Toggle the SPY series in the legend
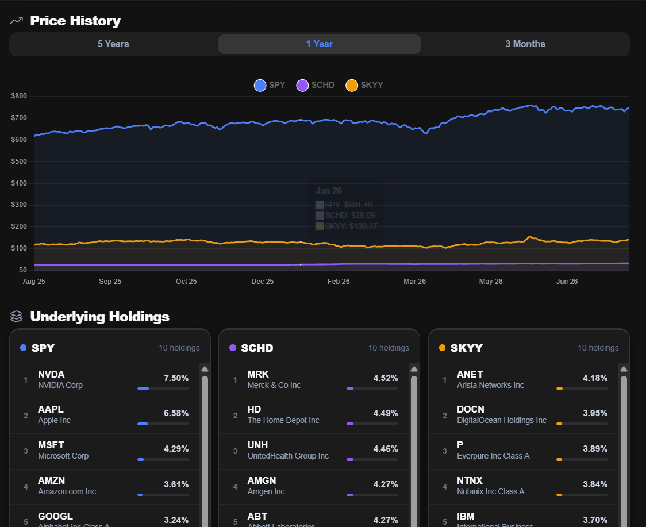This screenshot has height=527, width=646. click(x=270, y=85)
